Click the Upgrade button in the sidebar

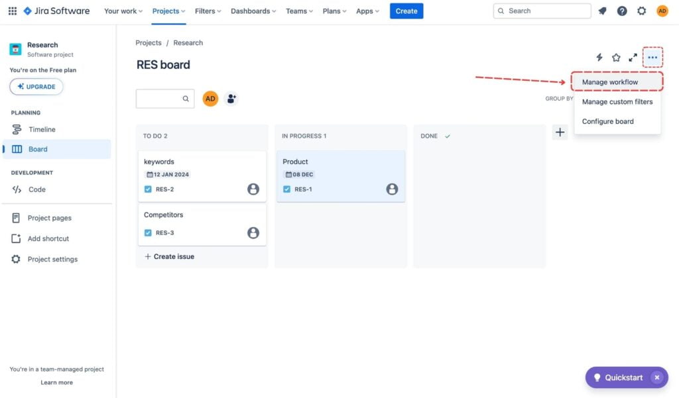tap(36, 86)
